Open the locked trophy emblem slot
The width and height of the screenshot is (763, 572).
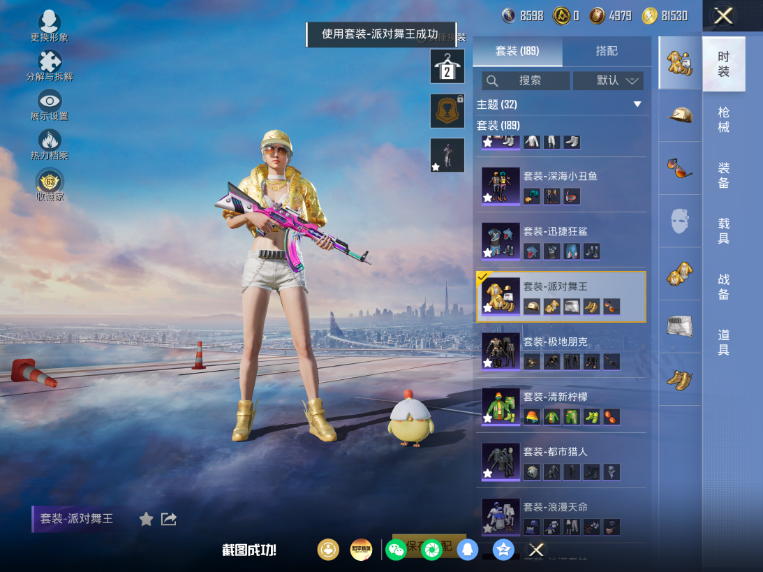click(x=447, y=111)
